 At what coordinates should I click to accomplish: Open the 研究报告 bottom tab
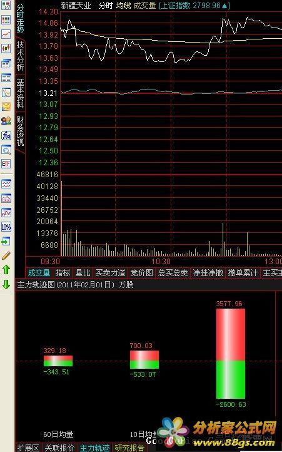click(129, 448)
